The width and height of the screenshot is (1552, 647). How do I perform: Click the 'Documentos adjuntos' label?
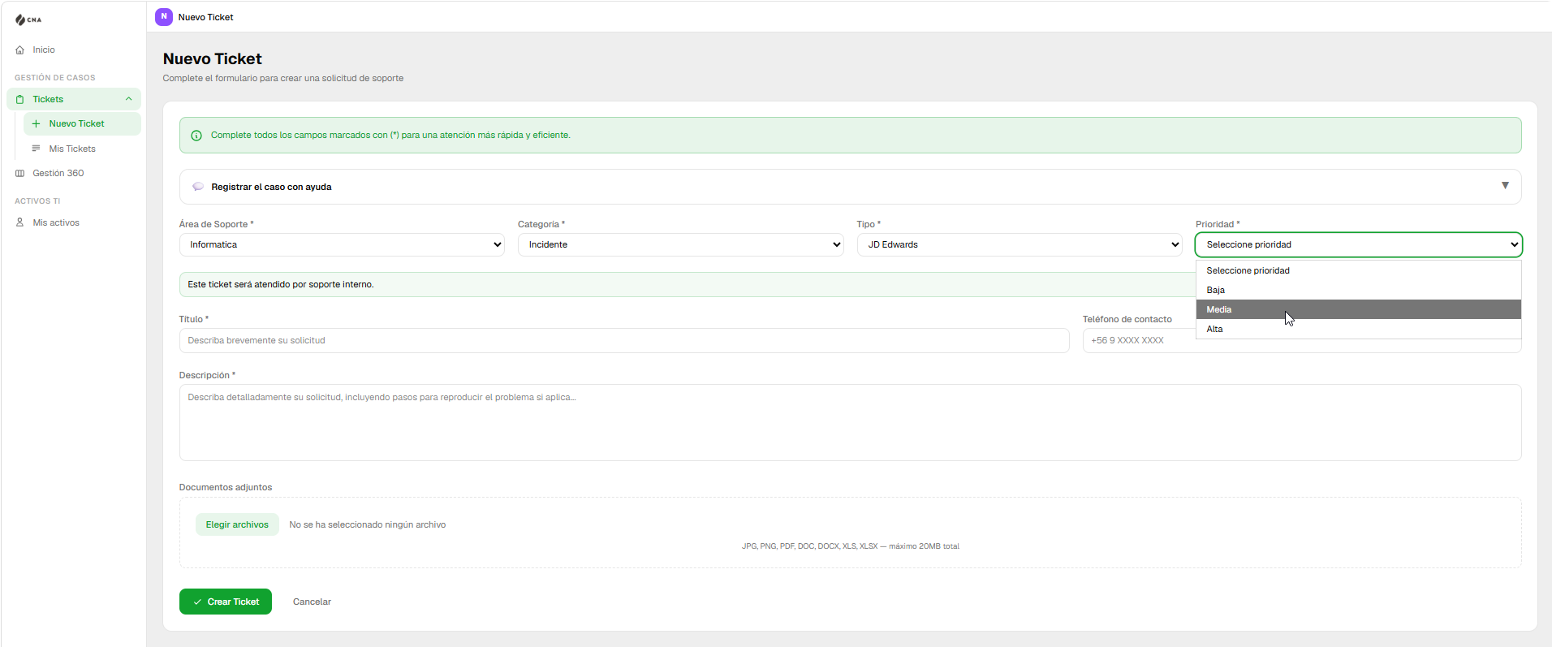(x=226, y=487)
